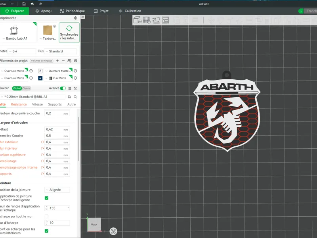Click the save preset icon beside 0.20mm Standard

point(70,97)
